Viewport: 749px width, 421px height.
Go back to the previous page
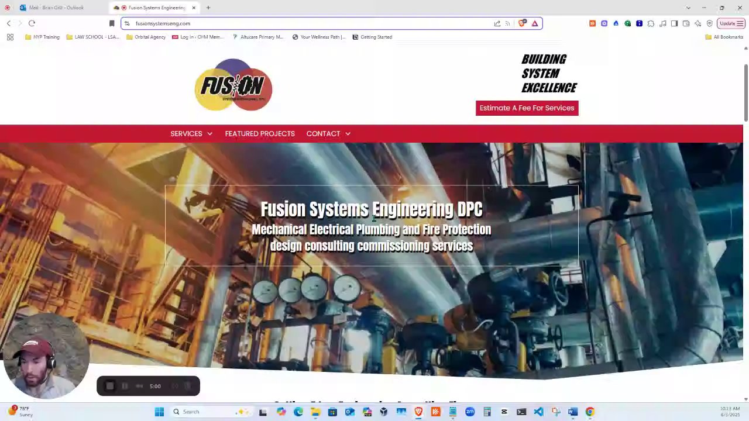pyautogui.click(x=9, y=23)
